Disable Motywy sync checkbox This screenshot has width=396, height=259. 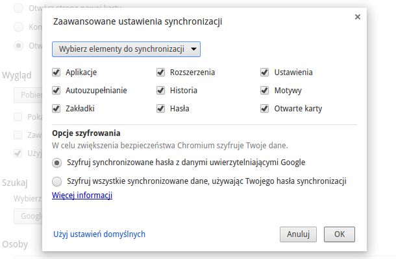point(265,91)
